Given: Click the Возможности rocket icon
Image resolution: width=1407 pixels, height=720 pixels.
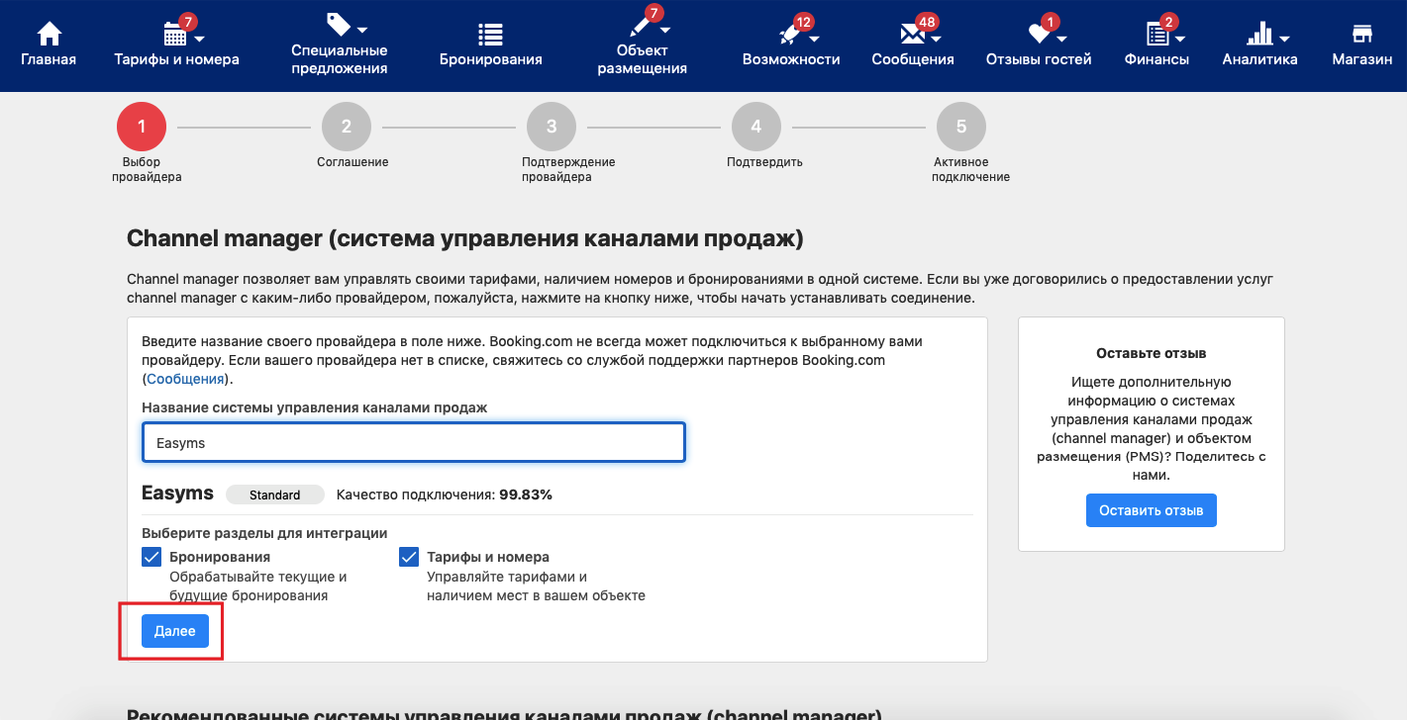Looking at the screenshot, I should click(790, 36).
